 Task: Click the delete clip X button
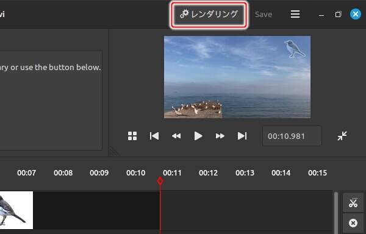[x=353, y=223]
